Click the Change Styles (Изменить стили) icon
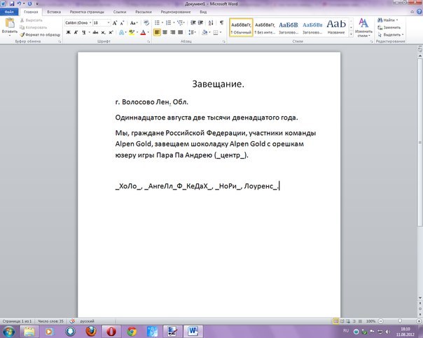Screen dimensions: 423x338 point(363,27)
